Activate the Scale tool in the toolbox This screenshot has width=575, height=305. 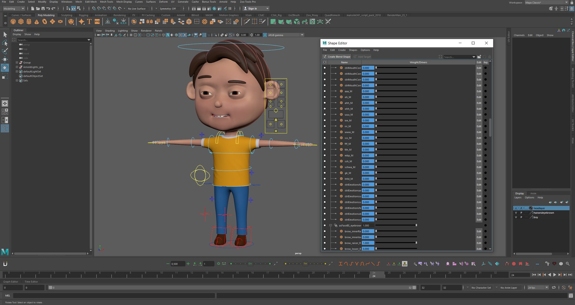pos(5,76)
